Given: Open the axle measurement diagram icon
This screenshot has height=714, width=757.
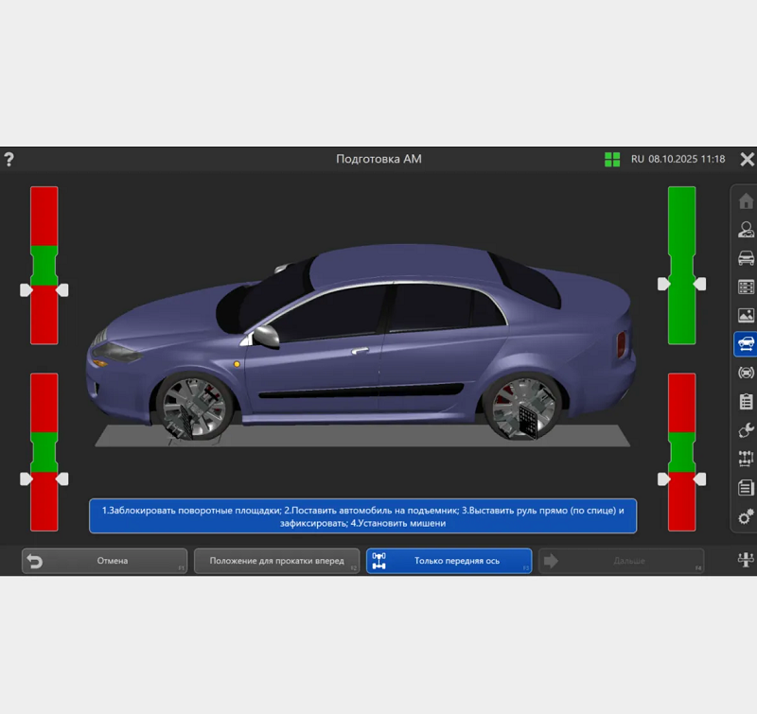Looking at the screenshot, I should point(746,459).
